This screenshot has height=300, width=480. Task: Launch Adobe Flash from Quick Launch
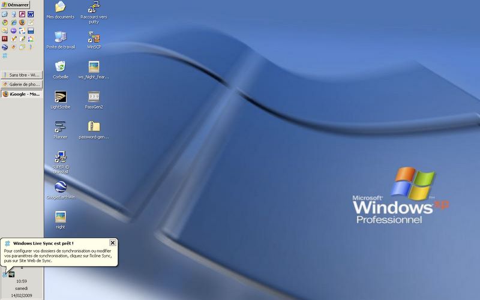[x=5, y=39]
